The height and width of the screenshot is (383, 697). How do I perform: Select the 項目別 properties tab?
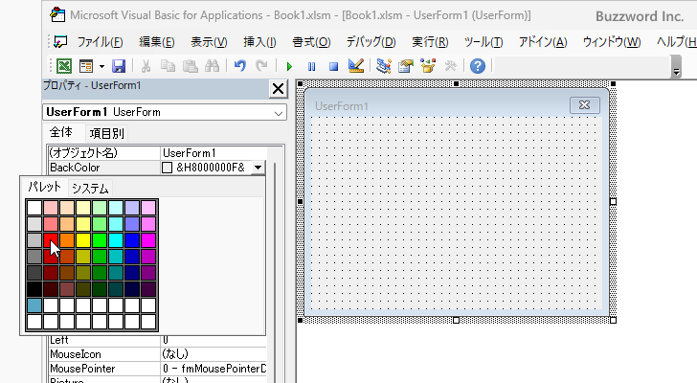click(x=106, y=133)
